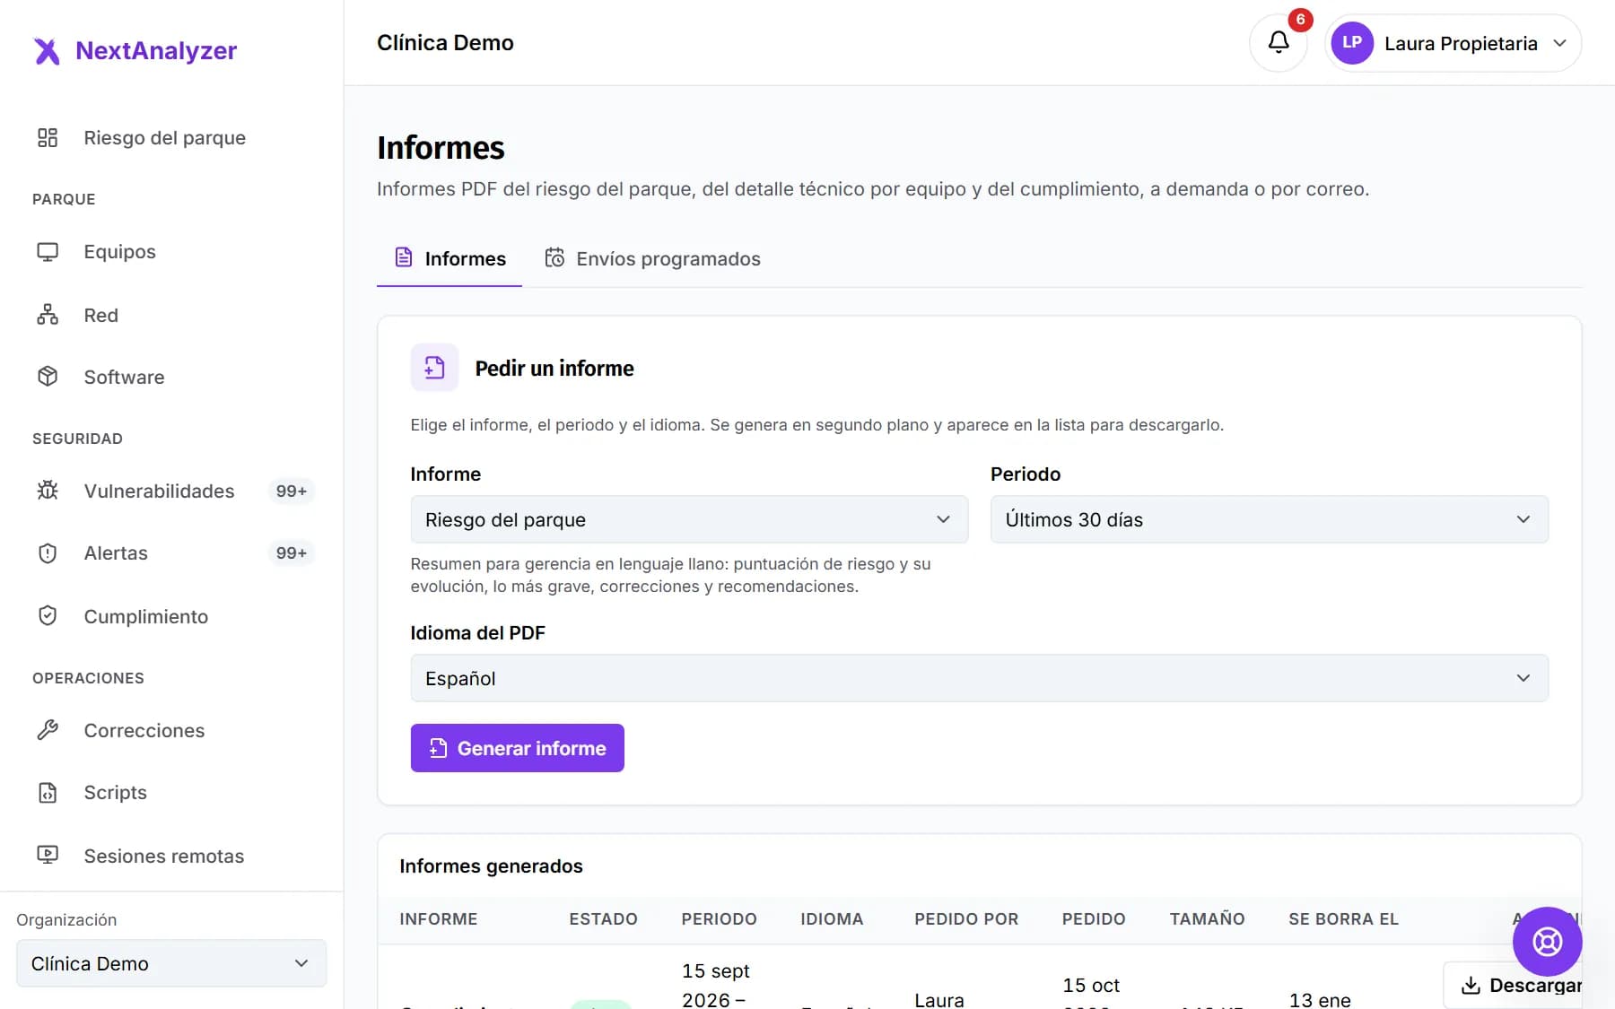The height and width of the screenshot is (1009, 1615).
Task: Click the Informes generados heading
Action: (491, 866)
